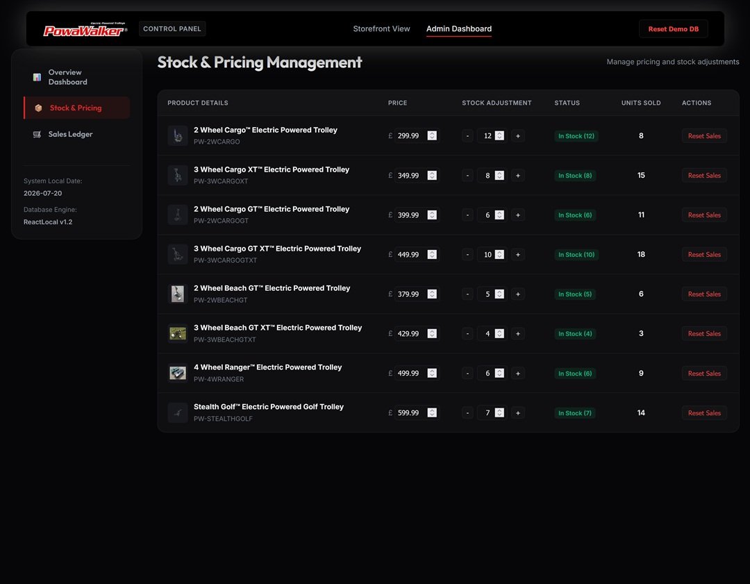Click Reset Demo DB button
Screen dimensions: 750x584
(x=673, y=29)
